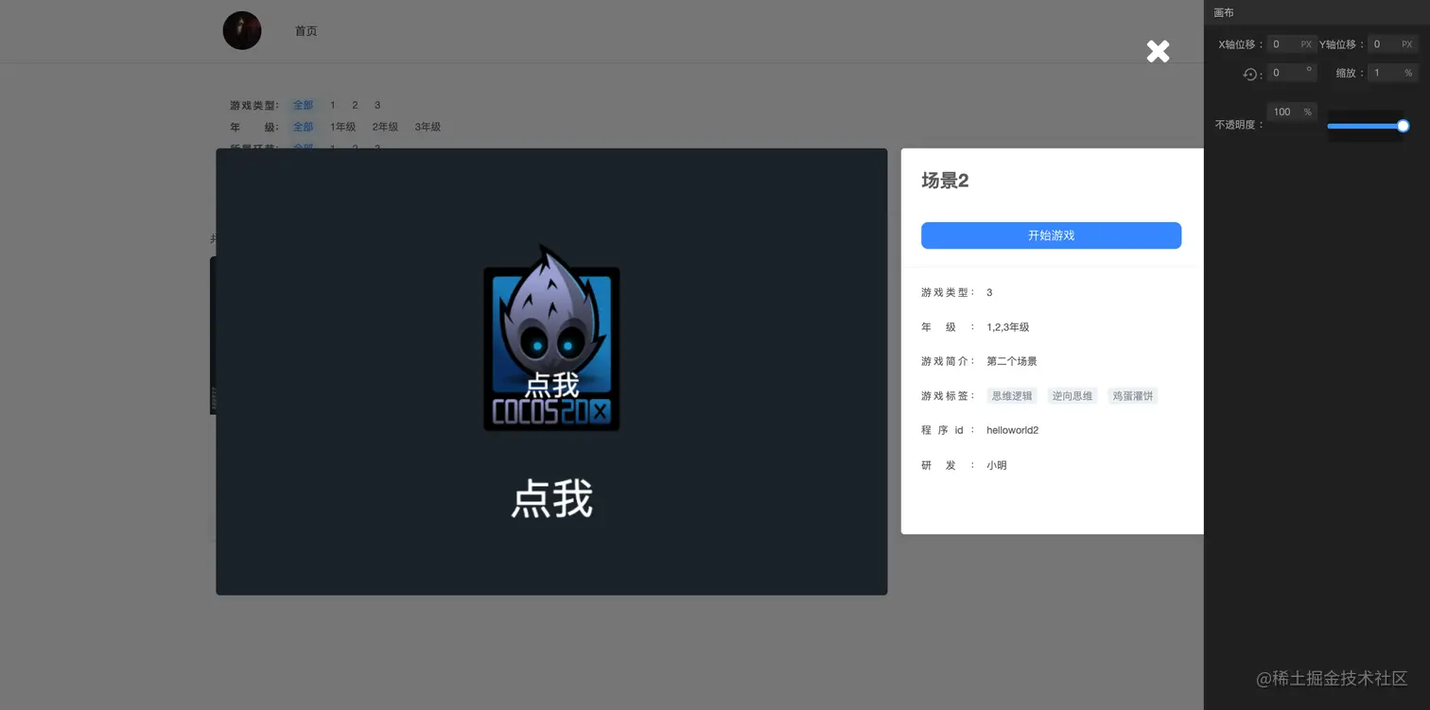Click the 鸡蛋灌饼 game tag
Screen dimensions: 1430x710
click(x=1133, y=396)
